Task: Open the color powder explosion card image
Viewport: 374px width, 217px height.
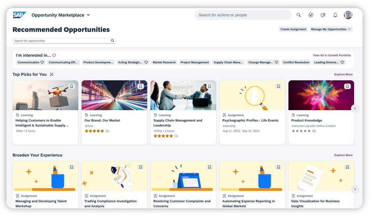Action: click(x=321, y=95)
